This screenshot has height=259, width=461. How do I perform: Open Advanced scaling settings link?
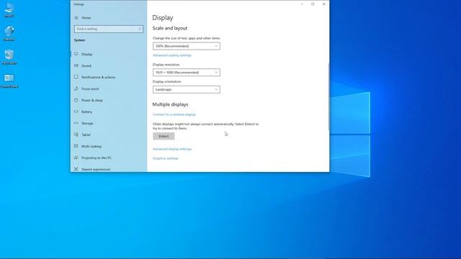pos(172,55)
